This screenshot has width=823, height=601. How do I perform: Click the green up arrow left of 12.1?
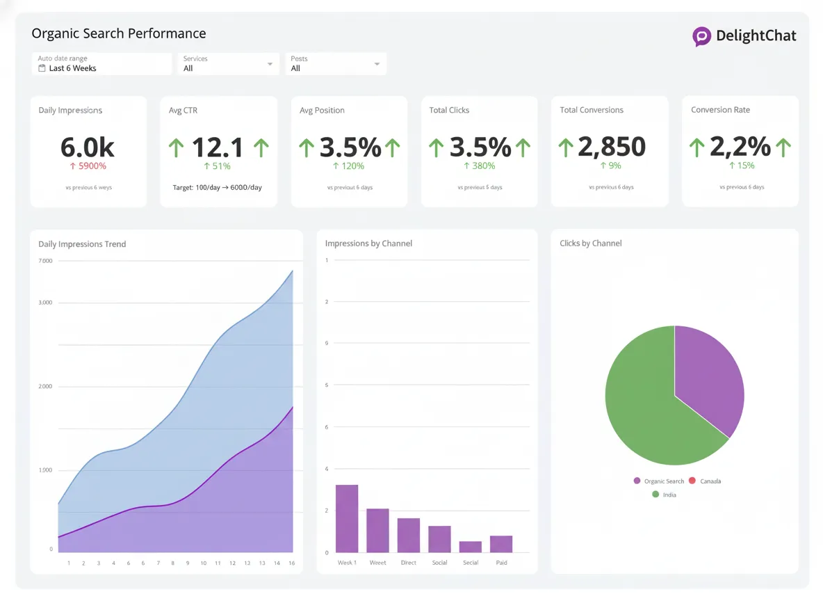177,147
